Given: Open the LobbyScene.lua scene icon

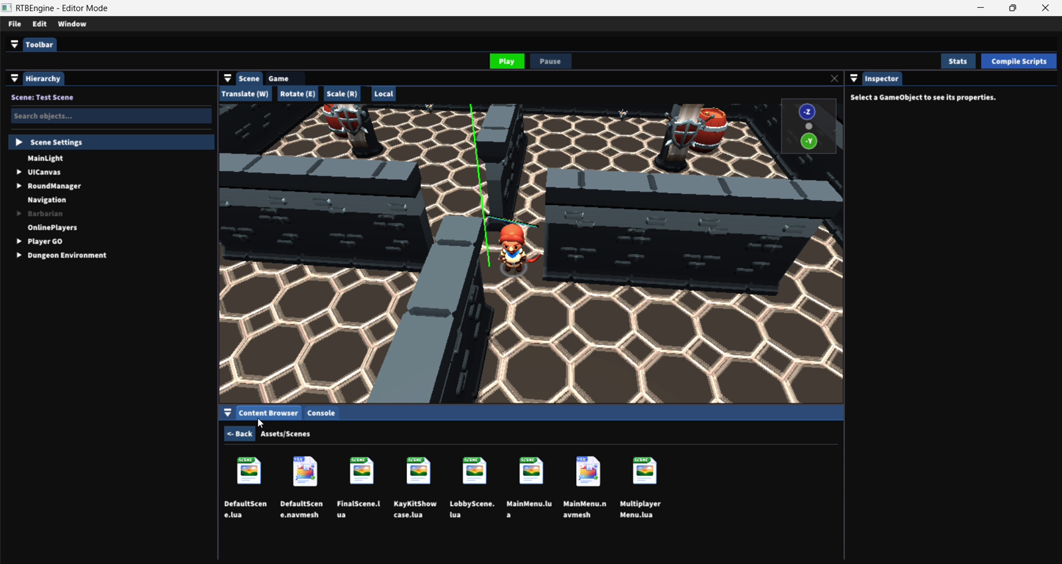Looking at the screenshot, I should coord(475,471).
